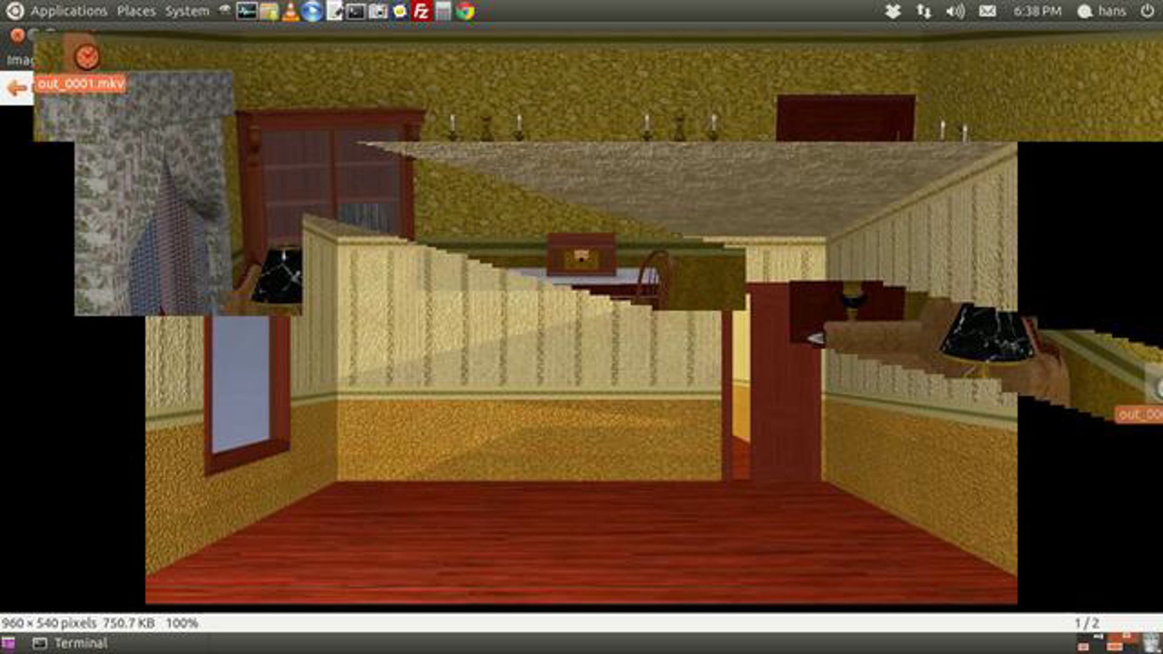Viewport: 1163px width, 654px height.
Task: Open the System menu
Action: tap(187, 11)
